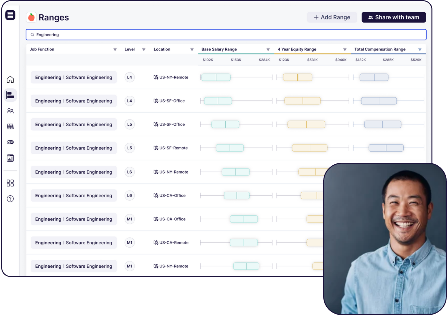The image size is (447, 315).
Task: Click the pill-shaped toggle icon in sidebar
Action: [10, 142]
